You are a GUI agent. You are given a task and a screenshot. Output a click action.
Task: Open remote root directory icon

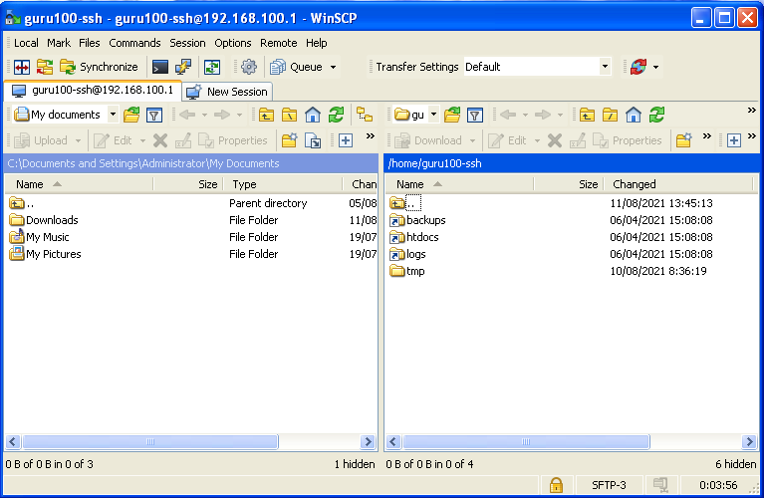(611, 115)
